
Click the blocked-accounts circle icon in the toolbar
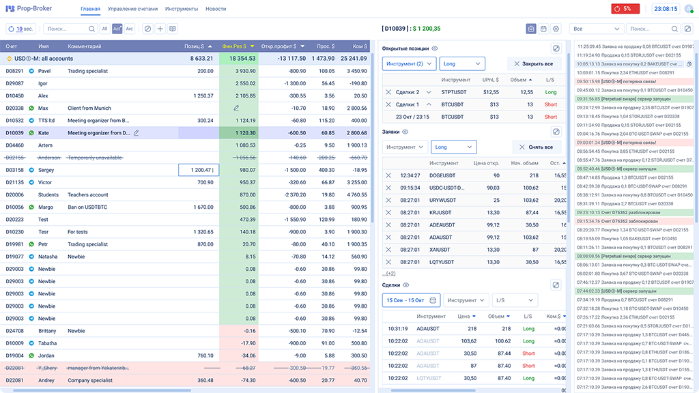148,29
